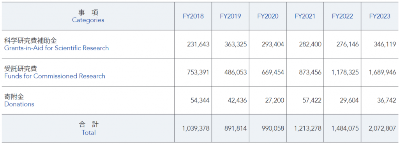Click the Categories column header
This screenshot has height=144, width=399.
[88, 16]
